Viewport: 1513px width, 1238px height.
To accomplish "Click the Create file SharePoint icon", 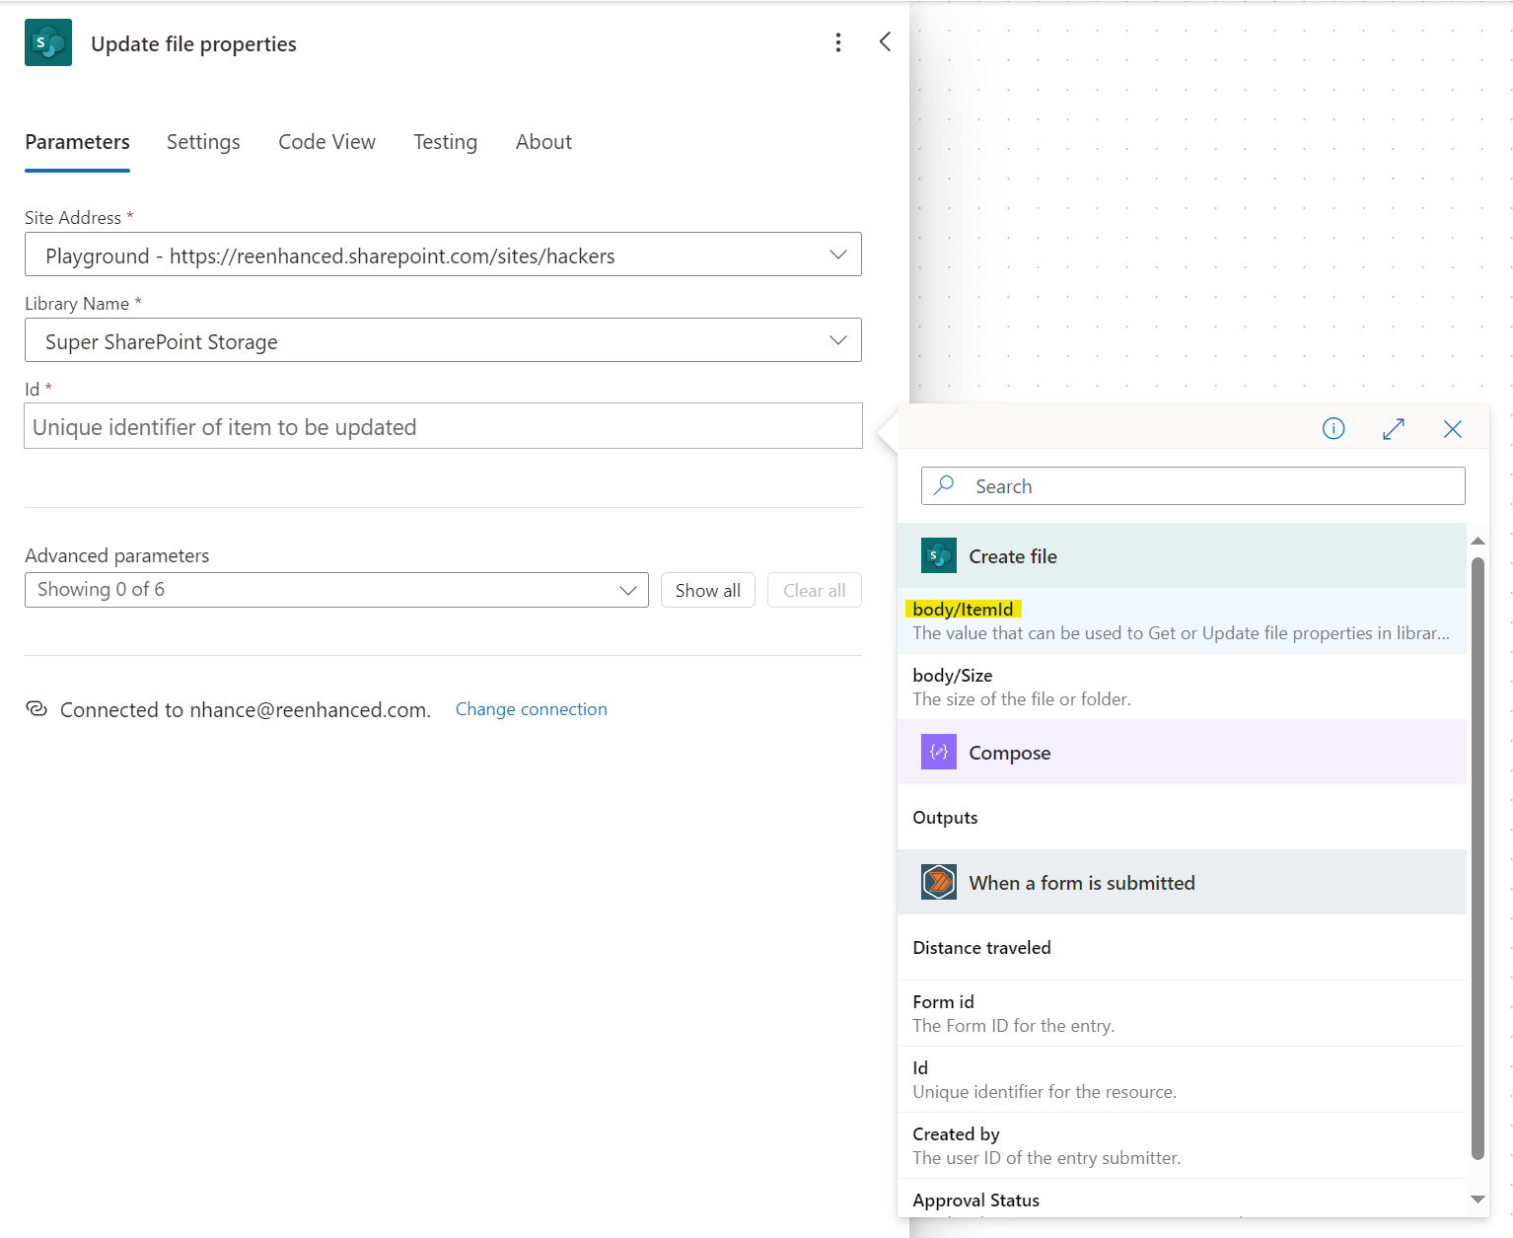I will 939,555.
